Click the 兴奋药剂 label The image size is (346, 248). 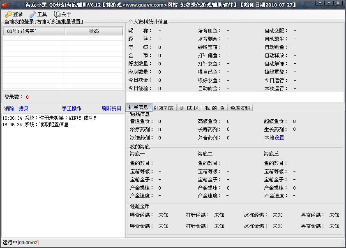pyautogui.click(x=210, y=138)
